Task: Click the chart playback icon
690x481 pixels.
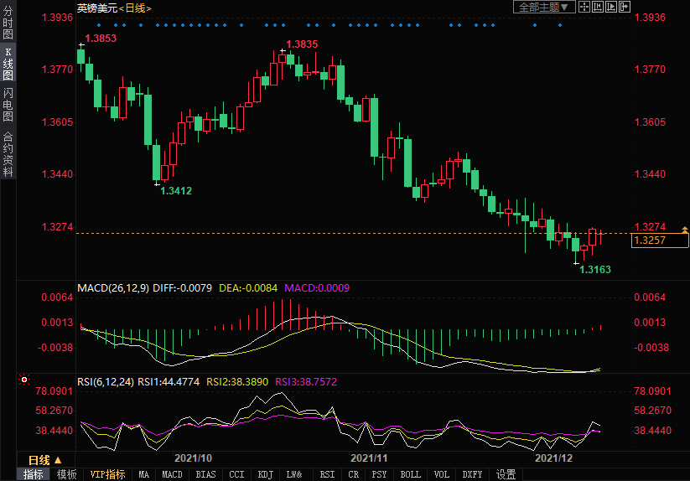Action: (611, 7)
